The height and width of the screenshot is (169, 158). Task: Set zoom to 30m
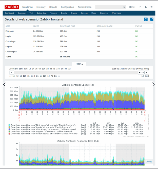(26, 69)
